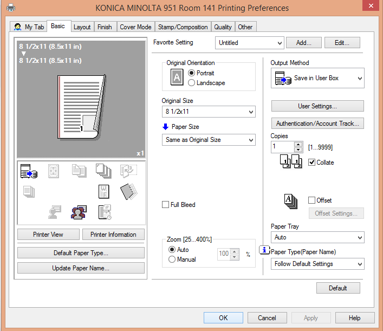
Task: Click the Save in User Box status icon
Action: pos(29,171)
